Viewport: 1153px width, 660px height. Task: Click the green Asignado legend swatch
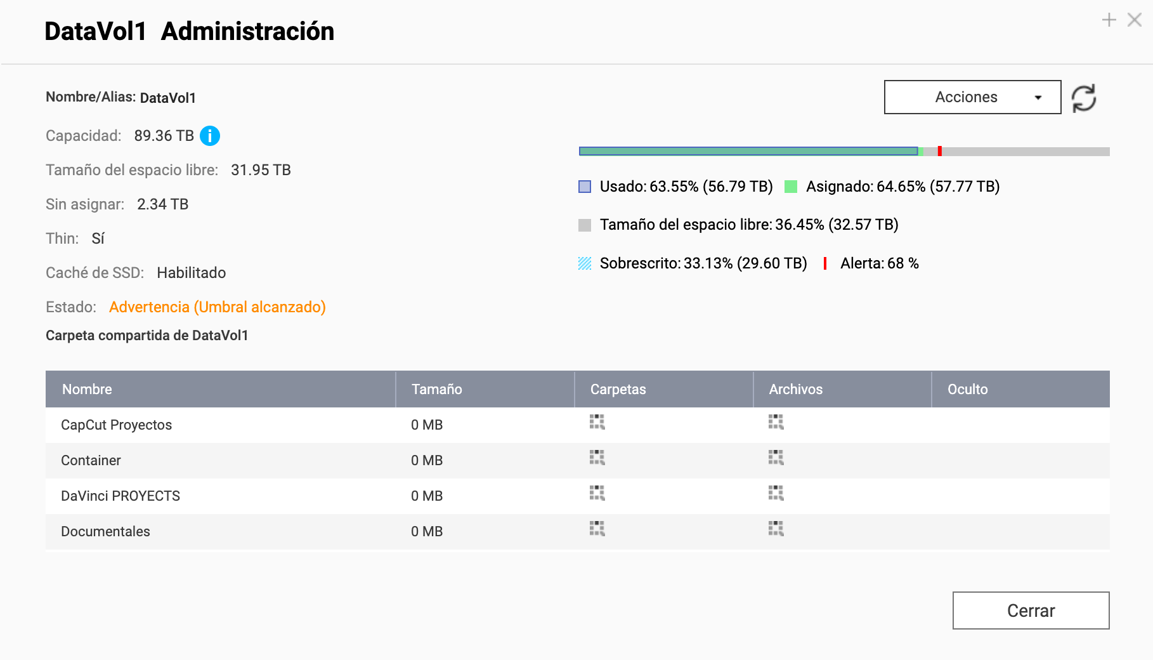(790, 187)
